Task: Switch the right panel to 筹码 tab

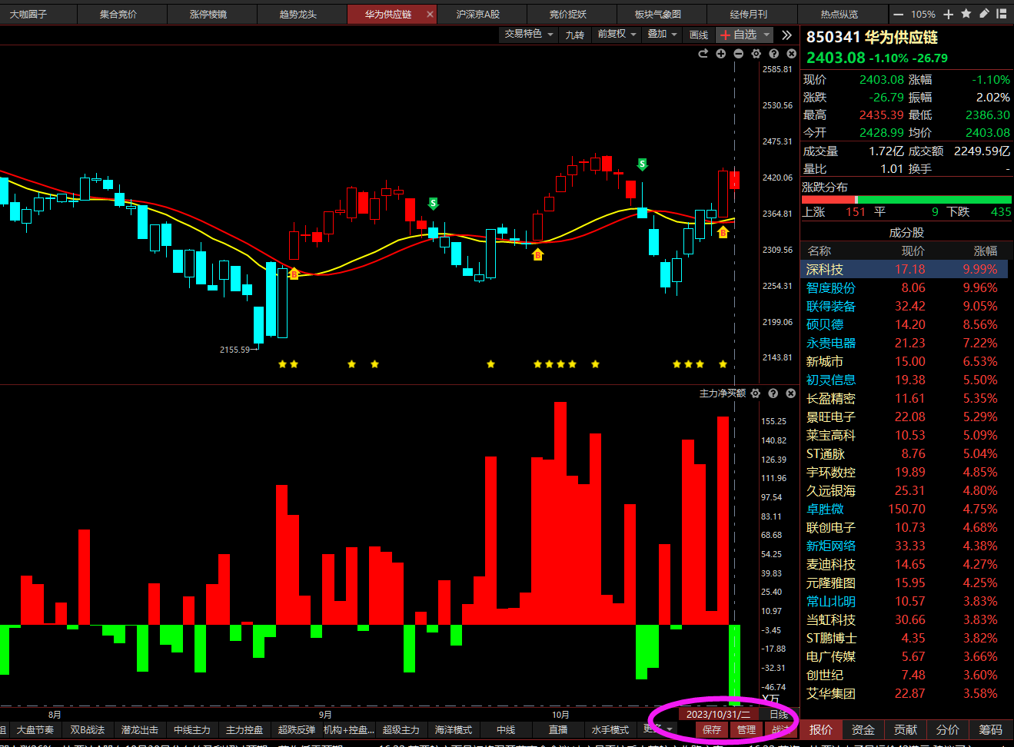Action: [990, 729]
